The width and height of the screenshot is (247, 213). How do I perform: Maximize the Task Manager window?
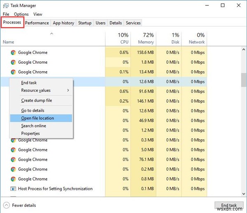click(x=223, y=5)
